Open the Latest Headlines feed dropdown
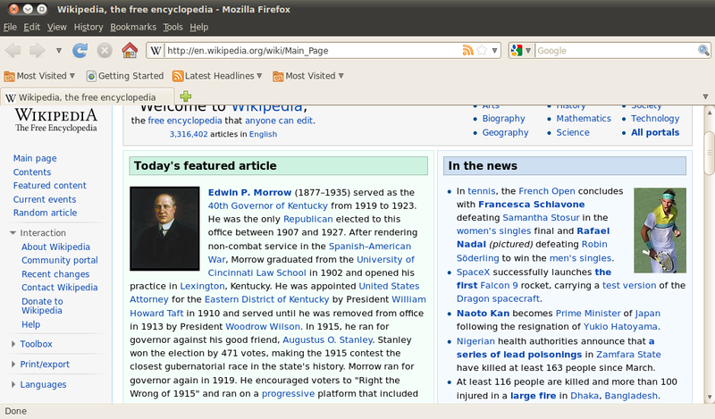The width and height of the screenshot is (715, 419). coord(217,76)
